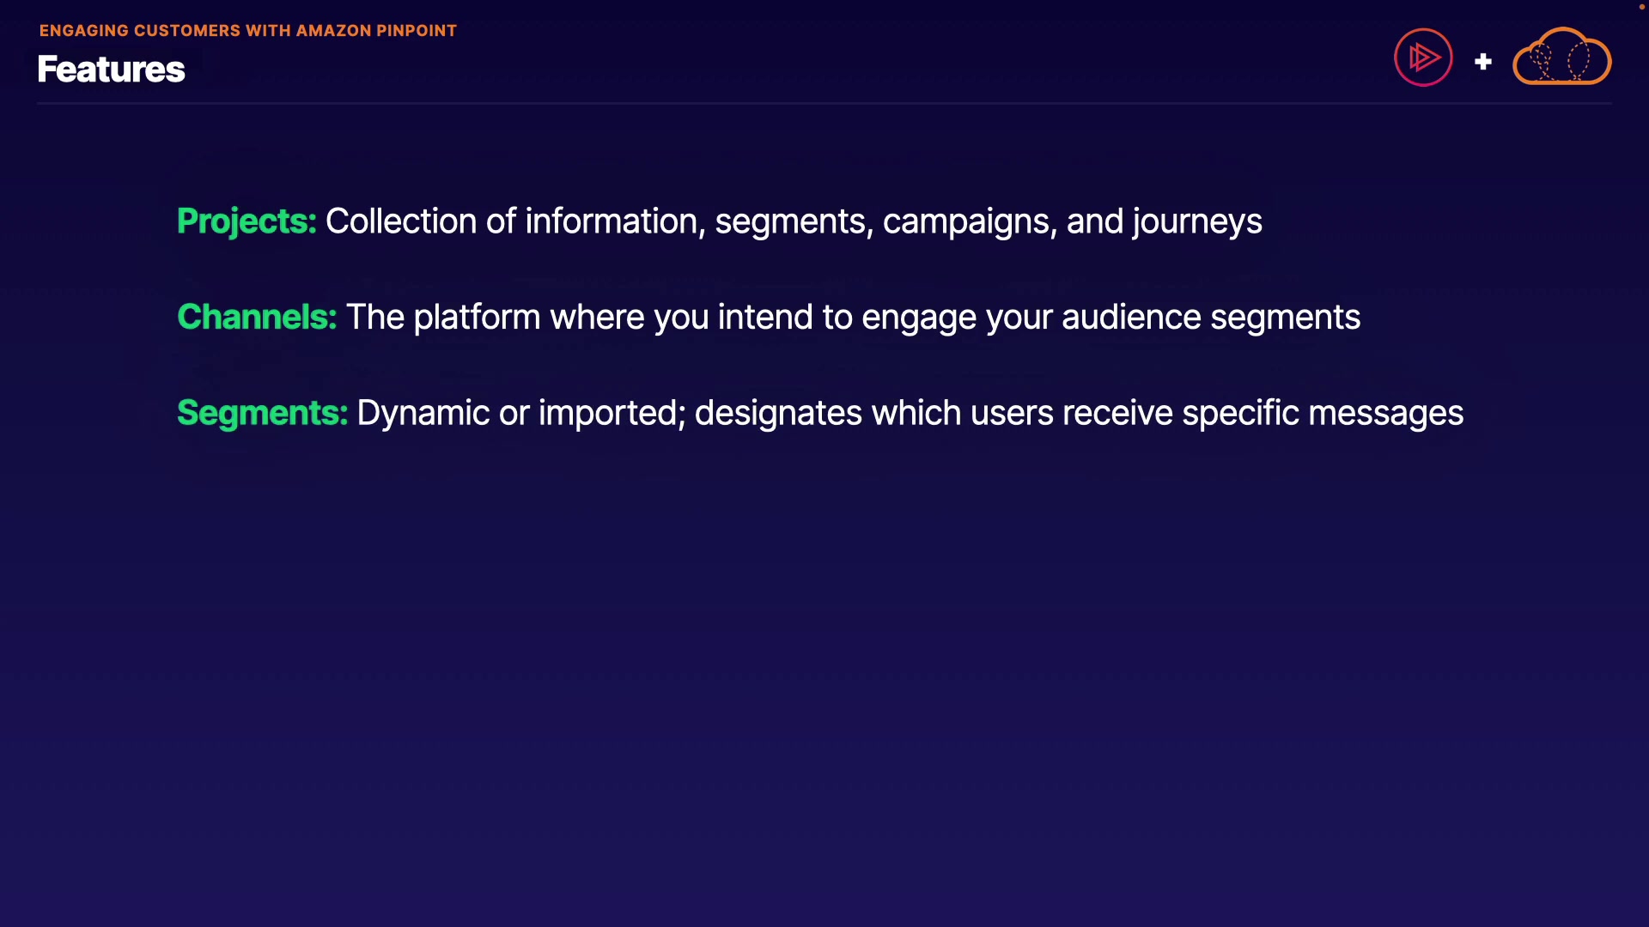Image resolution: width=1649 pixels, height=927 pixels.
Task: Click the Engaging Customers with Amazon Pinpoint header
Action: coord(247,31)
